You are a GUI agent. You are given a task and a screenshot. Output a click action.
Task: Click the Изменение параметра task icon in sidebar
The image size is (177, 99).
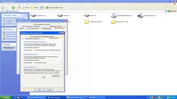coord(4,24)
